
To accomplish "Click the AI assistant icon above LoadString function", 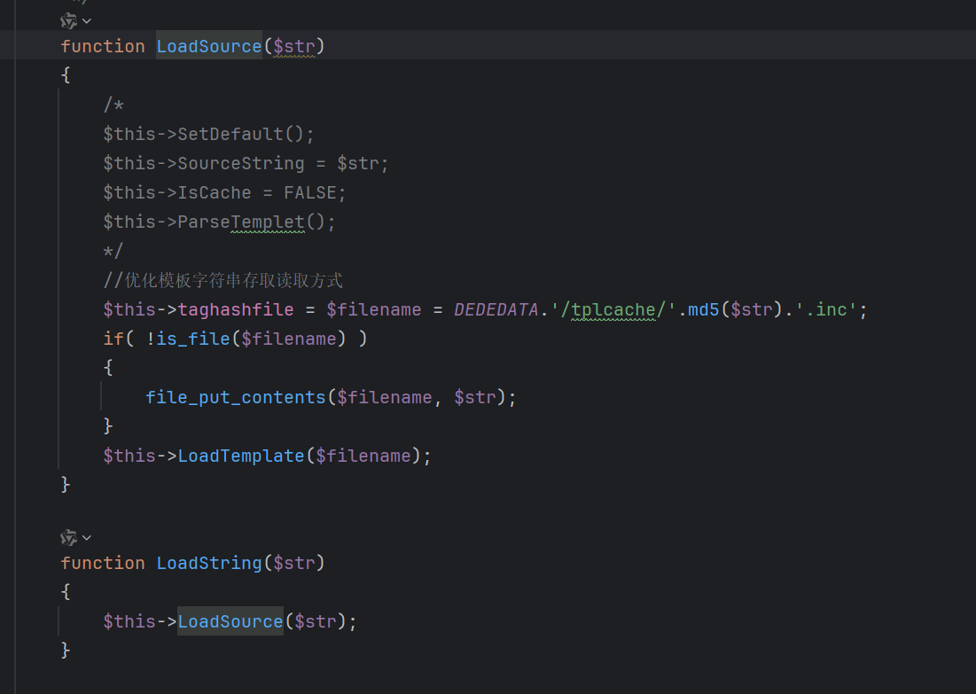I will click(68, 537).
